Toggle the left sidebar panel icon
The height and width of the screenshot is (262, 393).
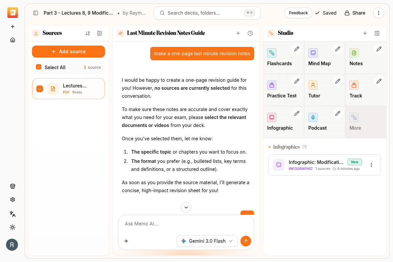[36, 13]
